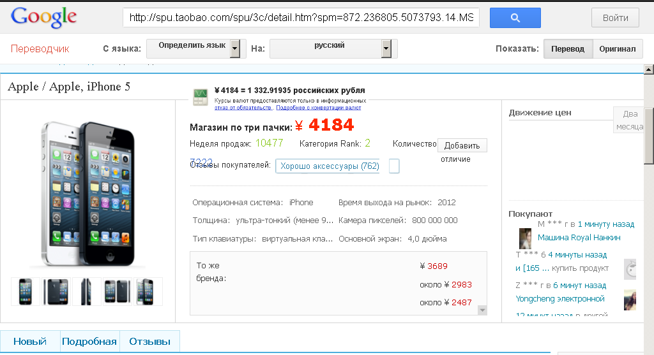
Task: Click the Google logo
Action: coord(43,17)
